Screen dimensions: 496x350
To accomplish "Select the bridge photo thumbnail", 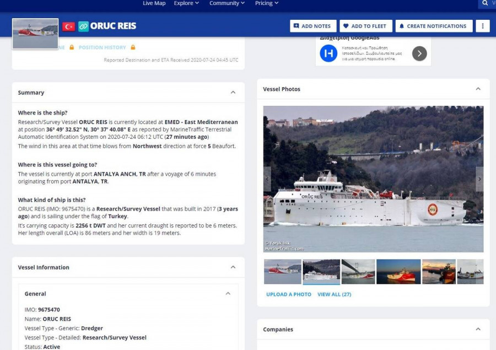I will (x=358, y=272).
